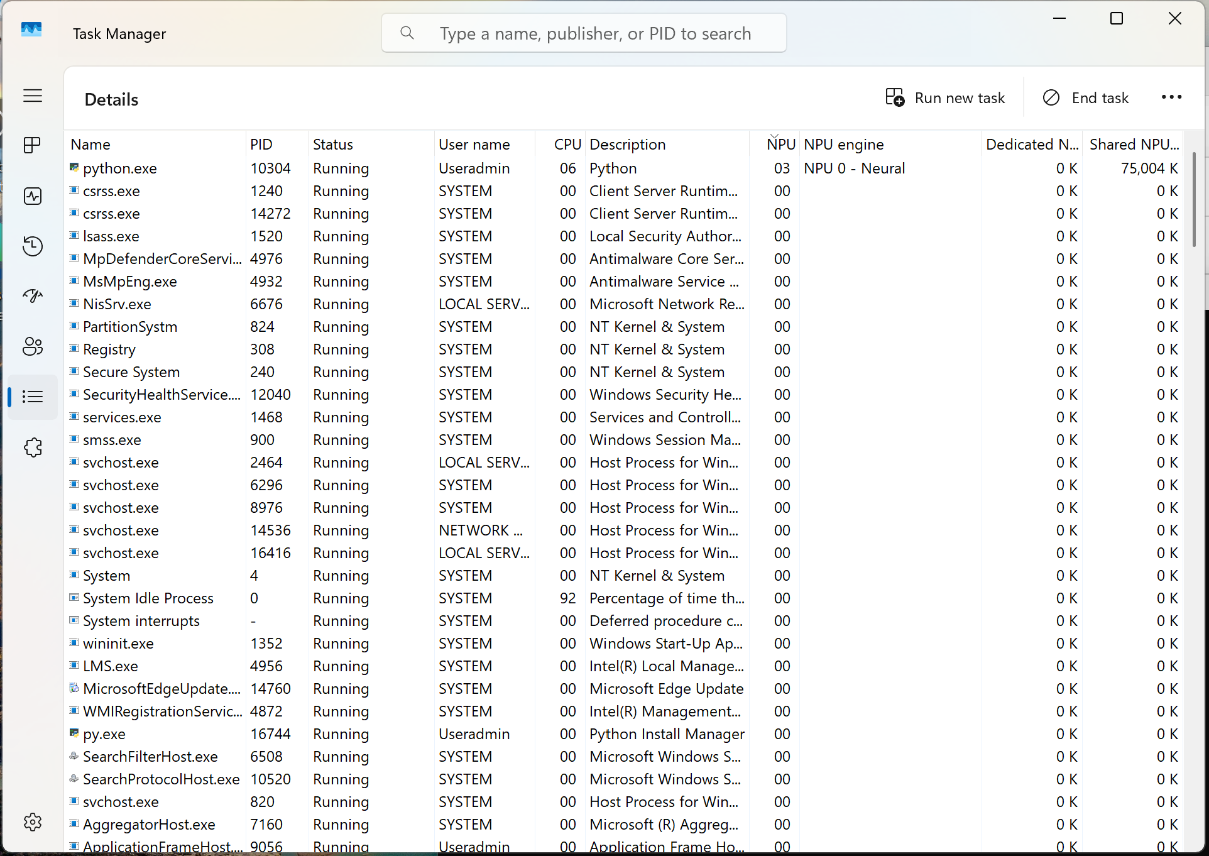Click the python.exe process icon

click(x=74, y=168)
